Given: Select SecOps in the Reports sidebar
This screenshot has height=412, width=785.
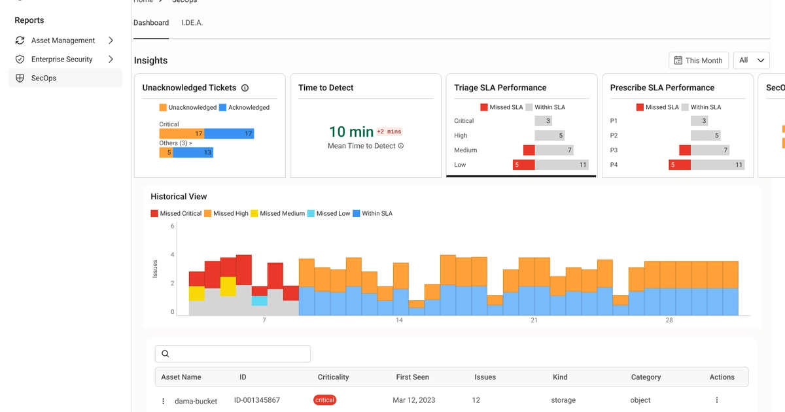Looking at the screenshot, I should pos(65,78).
